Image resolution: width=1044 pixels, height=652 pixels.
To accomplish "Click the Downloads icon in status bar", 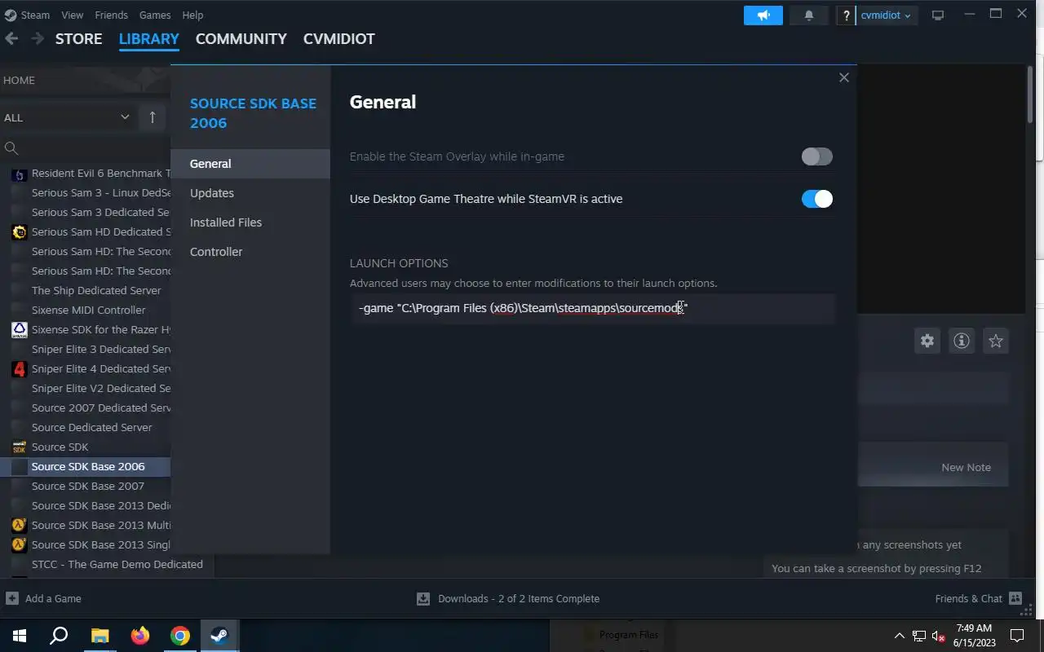I will pos(423,598).
